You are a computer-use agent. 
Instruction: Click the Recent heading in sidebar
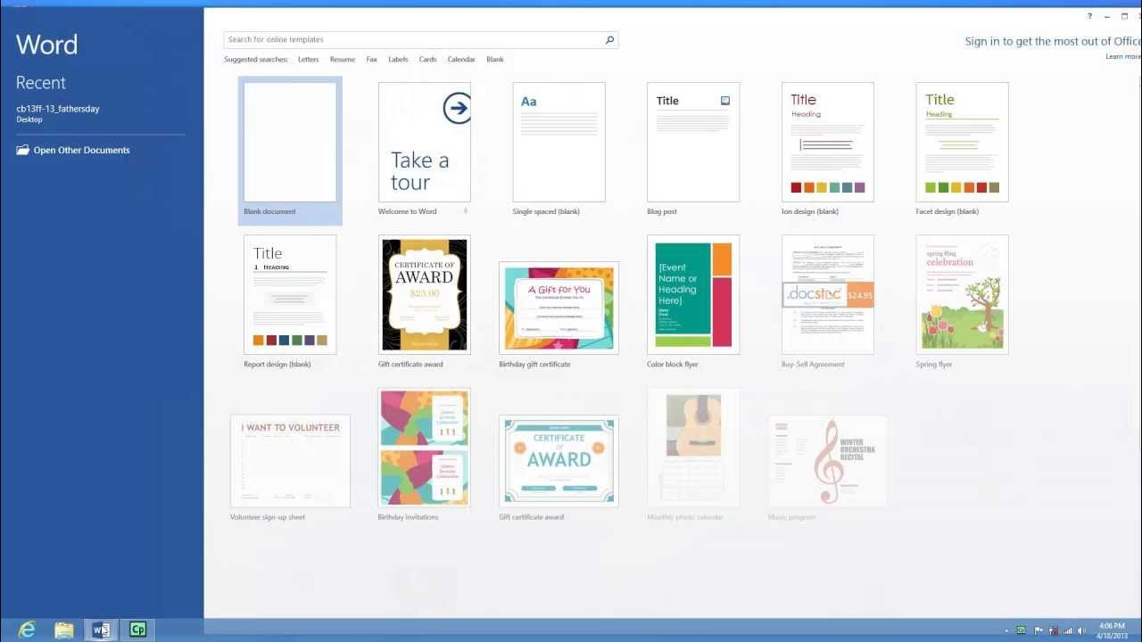click(41, 83)
